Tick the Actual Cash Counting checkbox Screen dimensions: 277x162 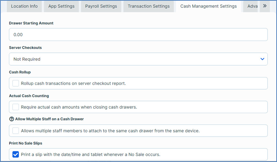16,107
